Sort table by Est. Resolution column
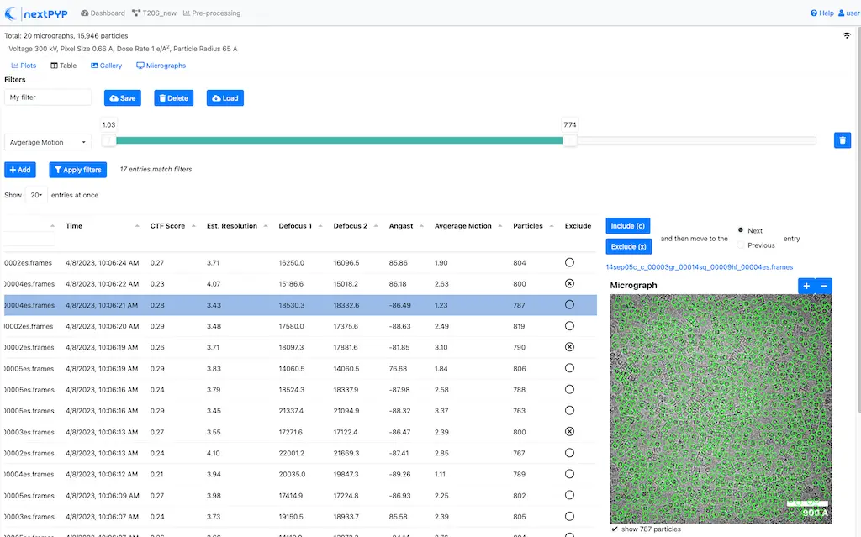Screen dimensions: 861x537 pyautogui.click(x=233, y=226)
